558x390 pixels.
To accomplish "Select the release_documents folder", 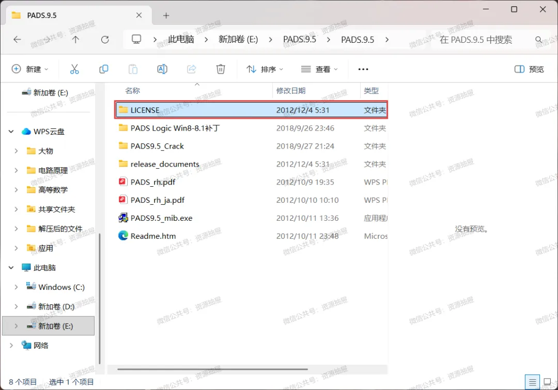I will point(251,164).
